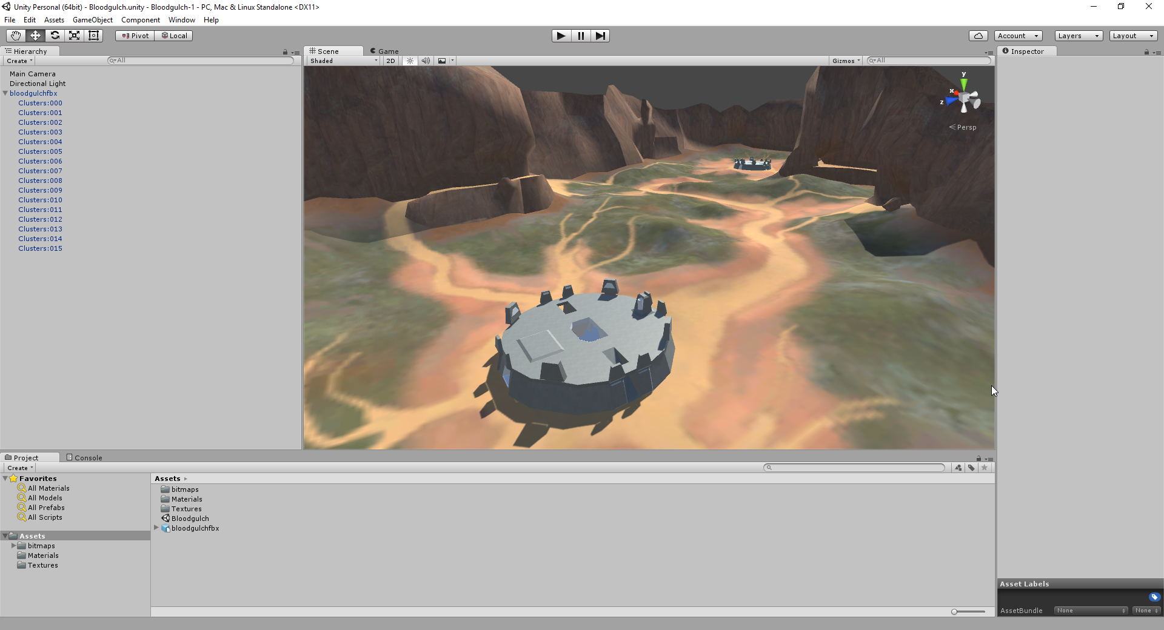
Task: Select the Rect Transform tool
Action: pos(93,36)
